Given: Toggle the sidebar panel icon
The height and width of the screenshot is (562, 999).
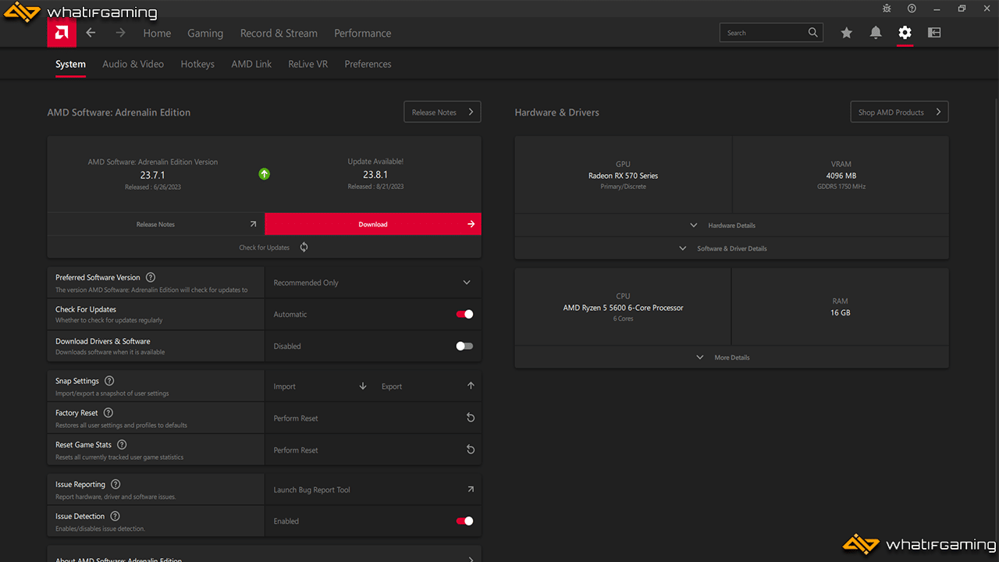Looking at the screenshot, I should 934,33.
